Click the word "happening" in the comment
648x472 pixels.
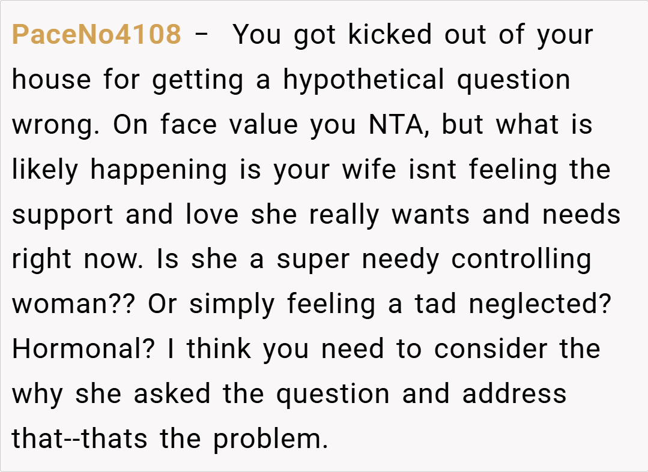pos(159,170)
